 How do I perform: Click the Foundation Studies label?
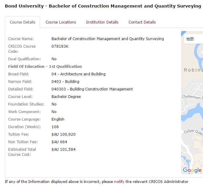[x=26, y=104]
